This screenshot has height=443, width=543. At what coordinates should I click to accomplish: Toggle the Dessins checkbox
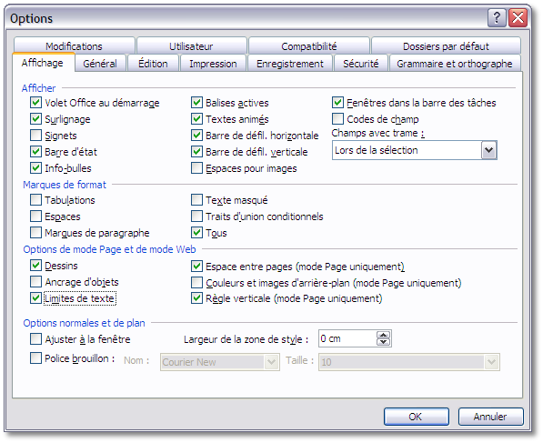pos(35,266)
